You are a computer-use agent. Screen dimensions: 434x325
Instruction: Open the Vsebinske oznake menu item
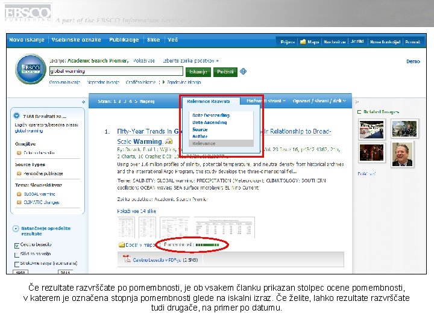point(76,40)
